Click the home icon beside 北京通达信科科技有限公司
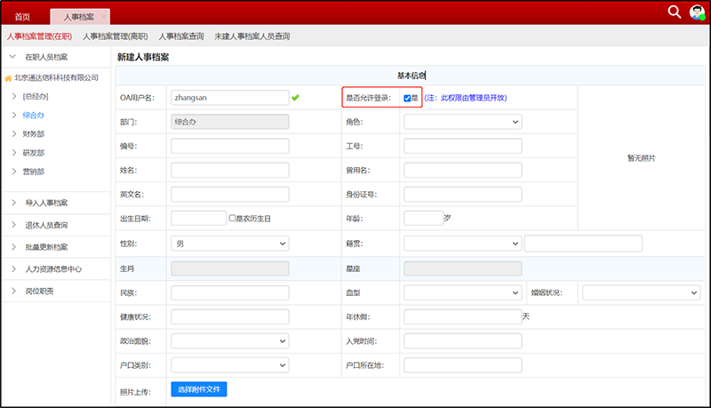The width and height of the screenshot is (711, 408). point(8,78)
